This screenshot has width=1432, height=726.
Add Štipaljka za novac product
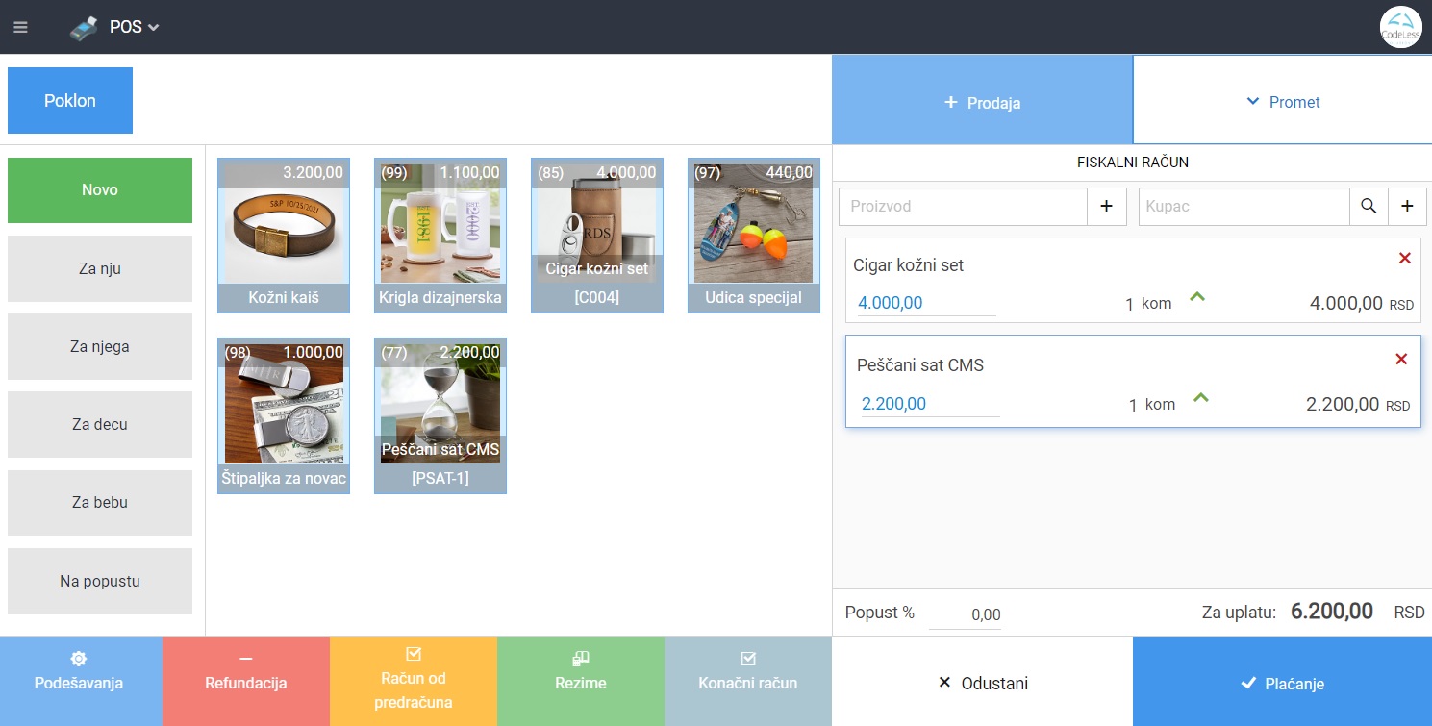284,415
